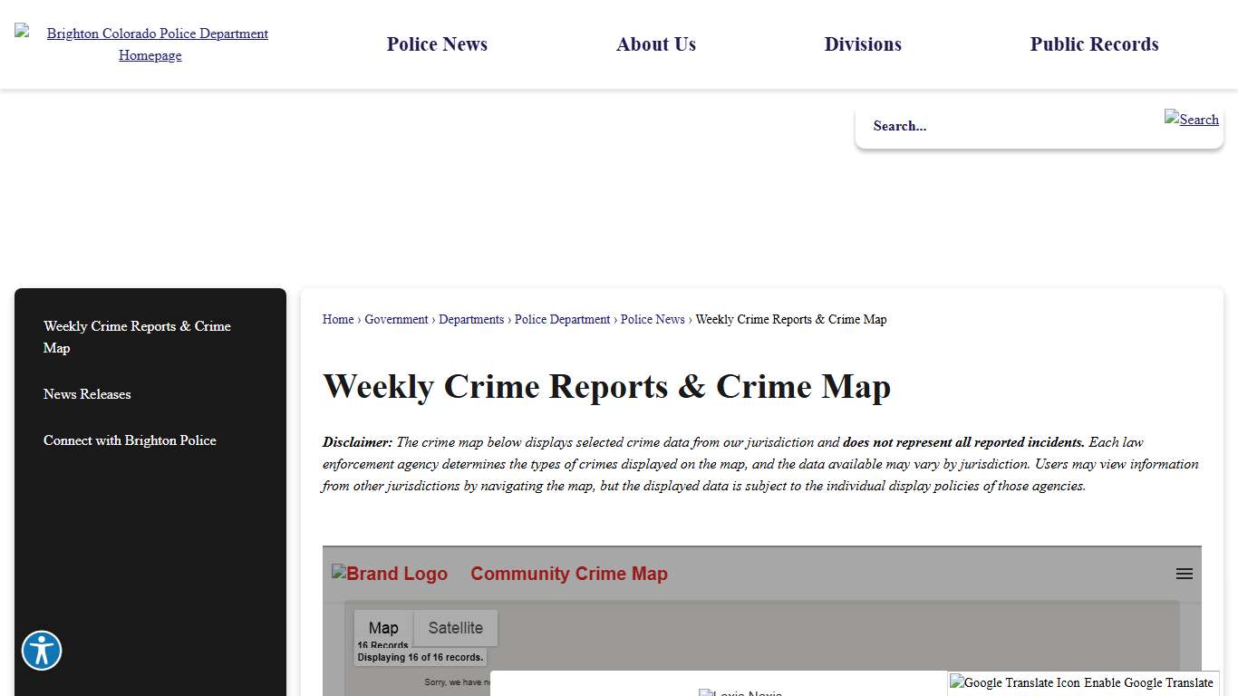
Task: Click the Brighton Police Department homepage logo
Action: coord(150,43)
